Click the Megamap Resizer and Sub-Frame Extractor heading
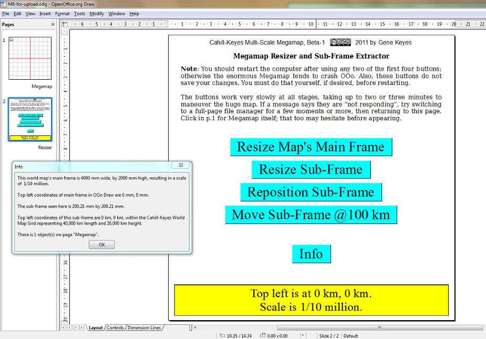Screen dimensions: 486x339 click(x=311, y=56)
